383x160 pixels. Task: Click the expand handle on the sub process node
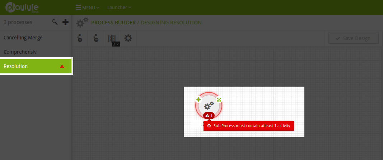219,100
